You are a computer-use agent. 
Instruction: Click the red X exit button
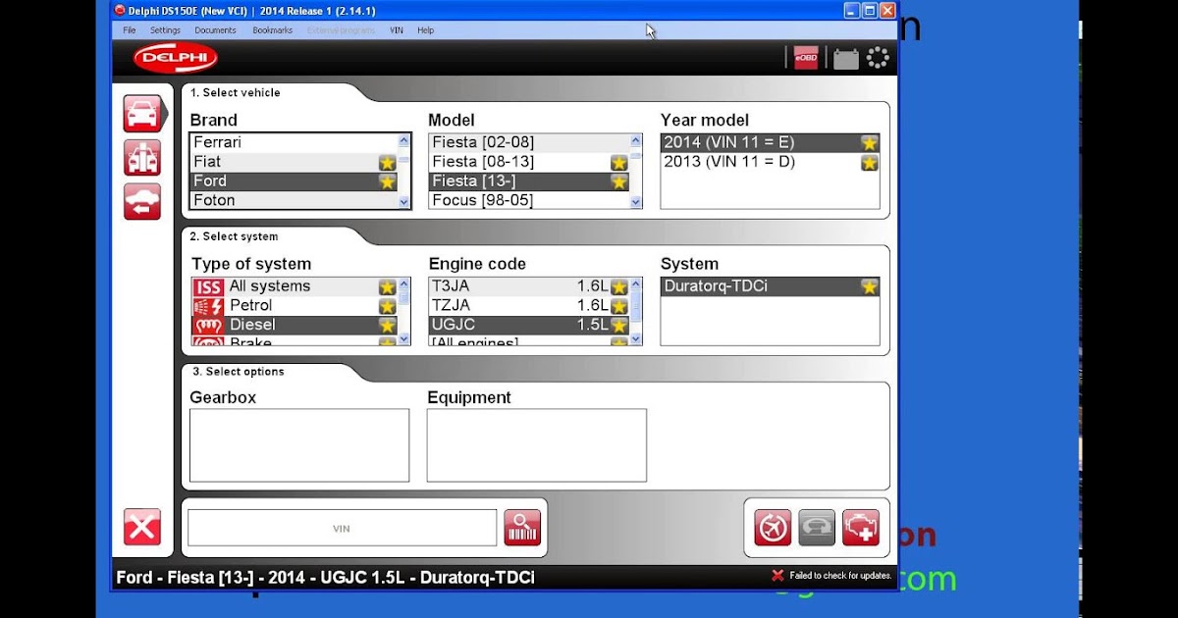[142, 528]
